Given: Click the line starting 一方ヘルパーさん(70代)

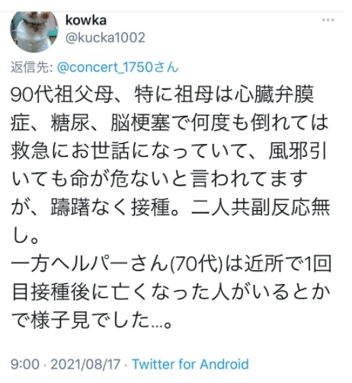Looking at the screenshot, I should pos(171,264).
